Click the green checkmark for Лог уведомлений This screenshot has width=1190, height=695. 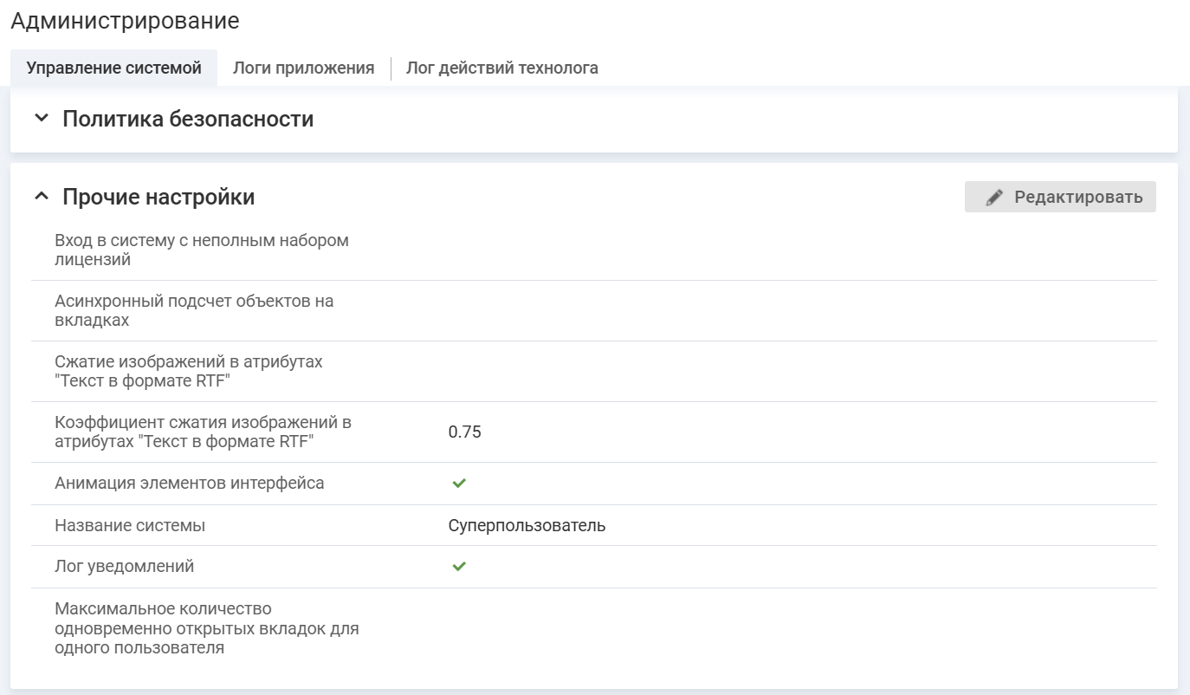[x=459, y=566]
